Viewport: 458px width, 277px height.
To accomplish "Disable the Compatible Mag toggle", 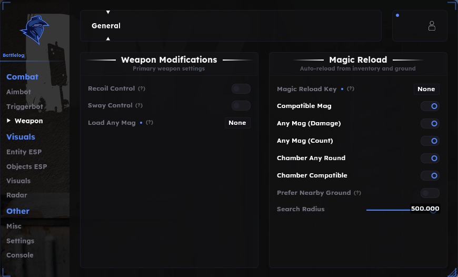I will point(430,106).
